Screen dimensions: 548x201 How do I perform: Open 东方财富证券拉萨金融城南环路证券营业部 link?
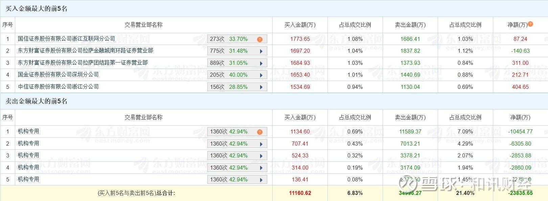click(x=85, y=50)
